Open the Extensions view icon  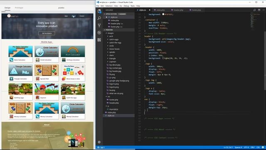(x=99, y=40)
